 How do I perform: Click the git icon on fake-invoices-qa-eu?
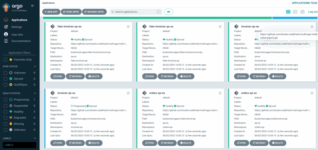pos(52,27)
